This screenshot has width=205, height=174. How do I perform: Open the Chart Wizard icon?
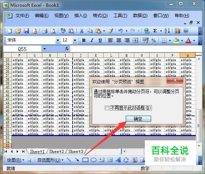[177, 31]
